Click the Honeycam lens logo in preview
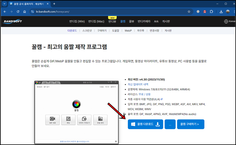 pyautogui.click(x=76, y=104)
